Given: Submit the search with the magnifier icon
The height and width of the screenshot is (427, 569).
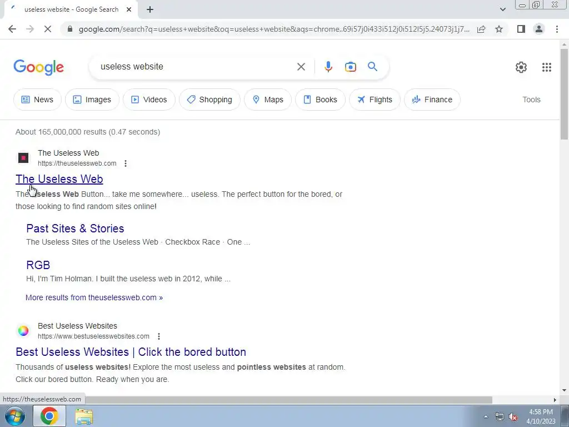Looking at the screenshot, I should pos(372,67).
